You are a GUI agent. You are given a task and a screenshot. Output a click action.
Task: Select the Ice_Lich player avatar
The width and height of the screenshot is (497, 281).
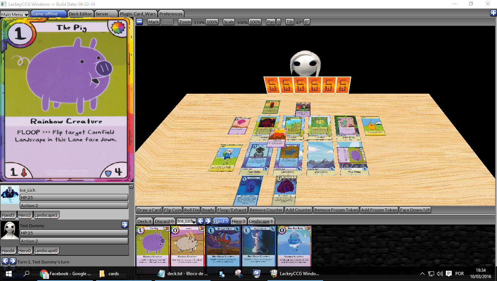point(10,194)
